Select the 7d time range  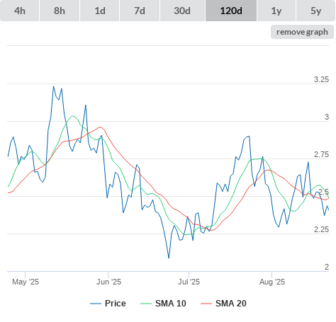(140, 11)
